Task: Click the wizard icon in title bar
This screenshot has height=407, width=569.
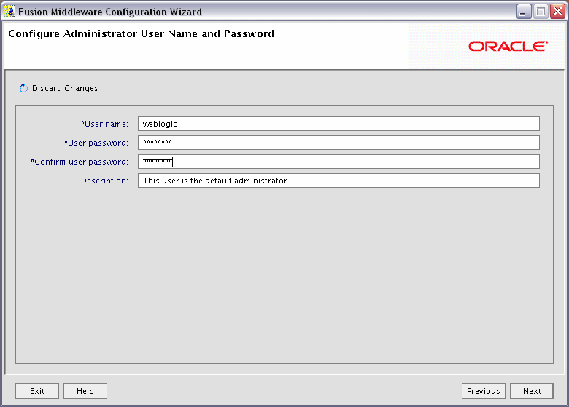Action: [9, 12]
